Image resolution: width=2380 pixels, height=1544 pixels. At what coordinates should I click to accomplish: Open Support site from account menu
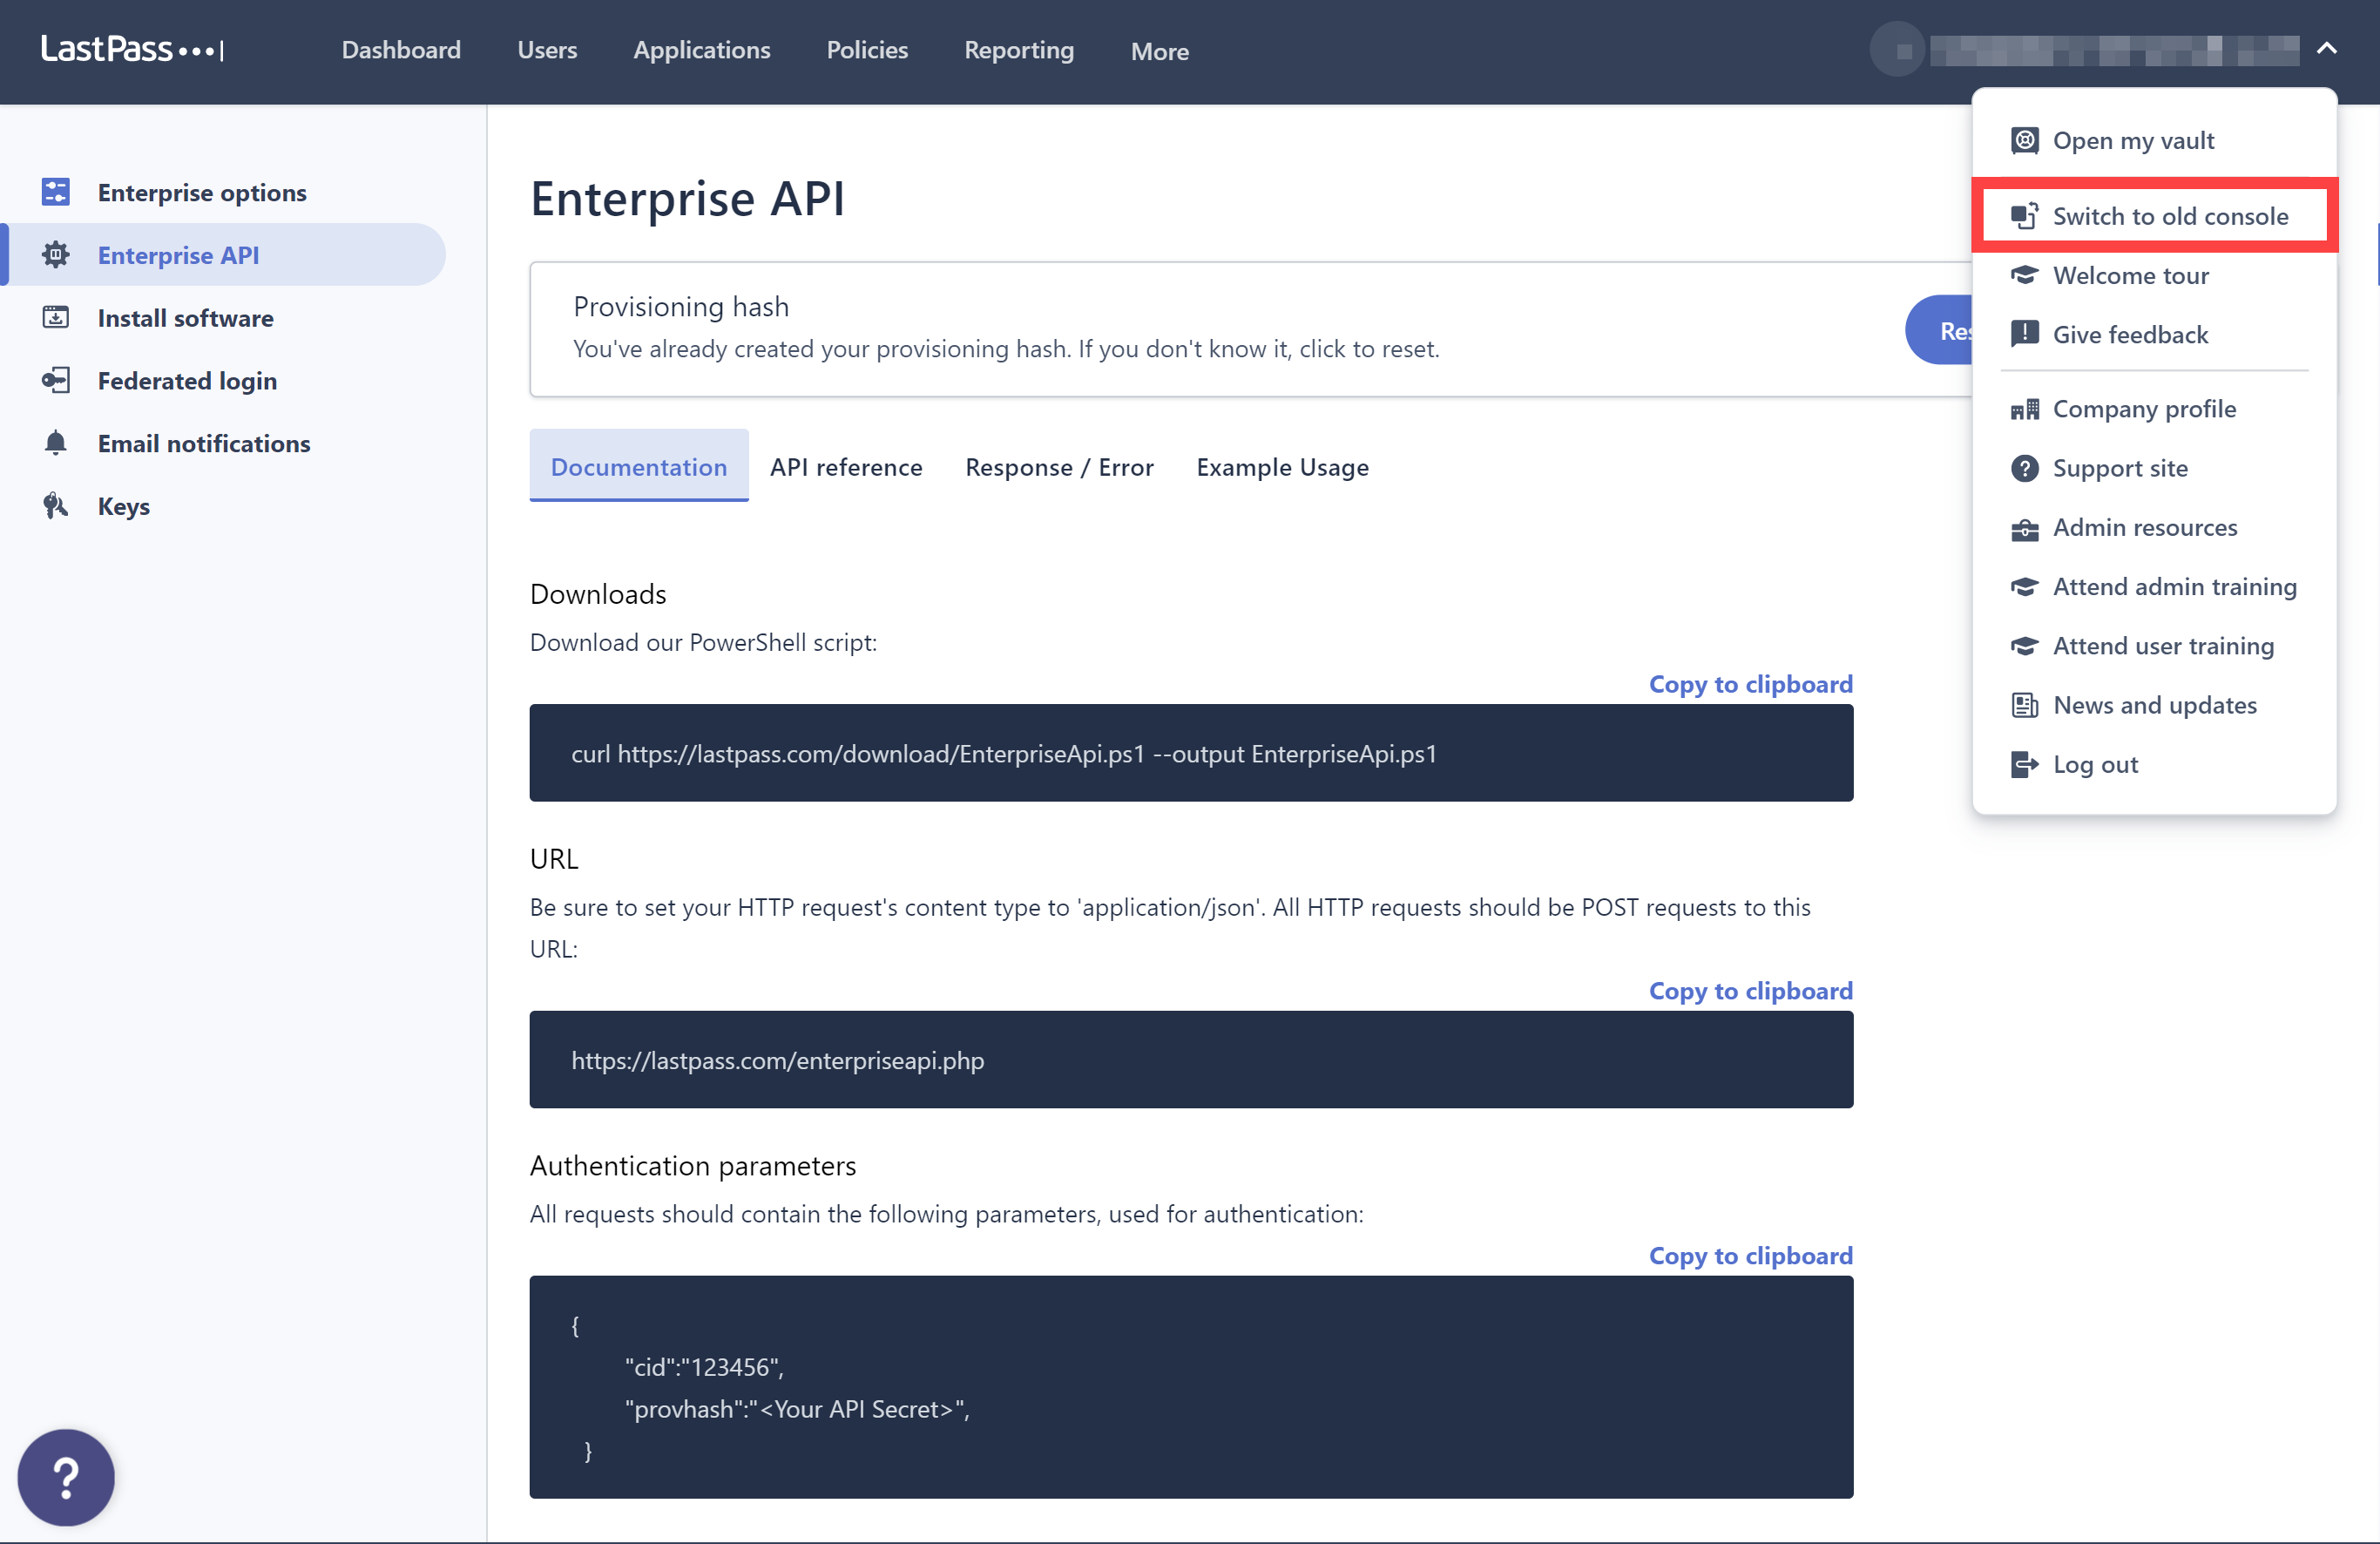point(2154,468)
